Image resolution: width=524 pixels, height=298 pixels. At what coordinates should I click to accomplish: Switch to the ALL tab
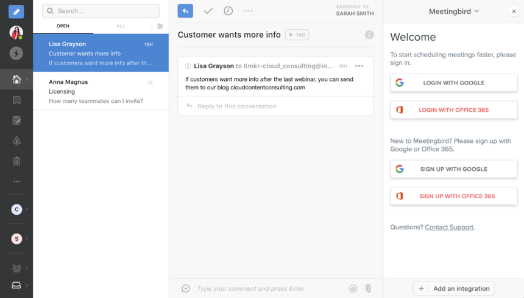click(121, 26)
